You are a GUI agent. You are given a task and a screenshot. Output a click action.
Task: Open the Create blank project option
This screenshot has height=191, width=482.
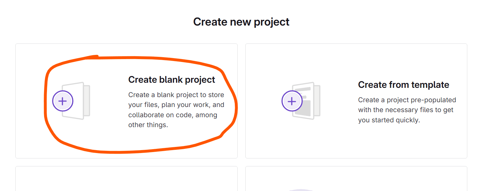126,101
